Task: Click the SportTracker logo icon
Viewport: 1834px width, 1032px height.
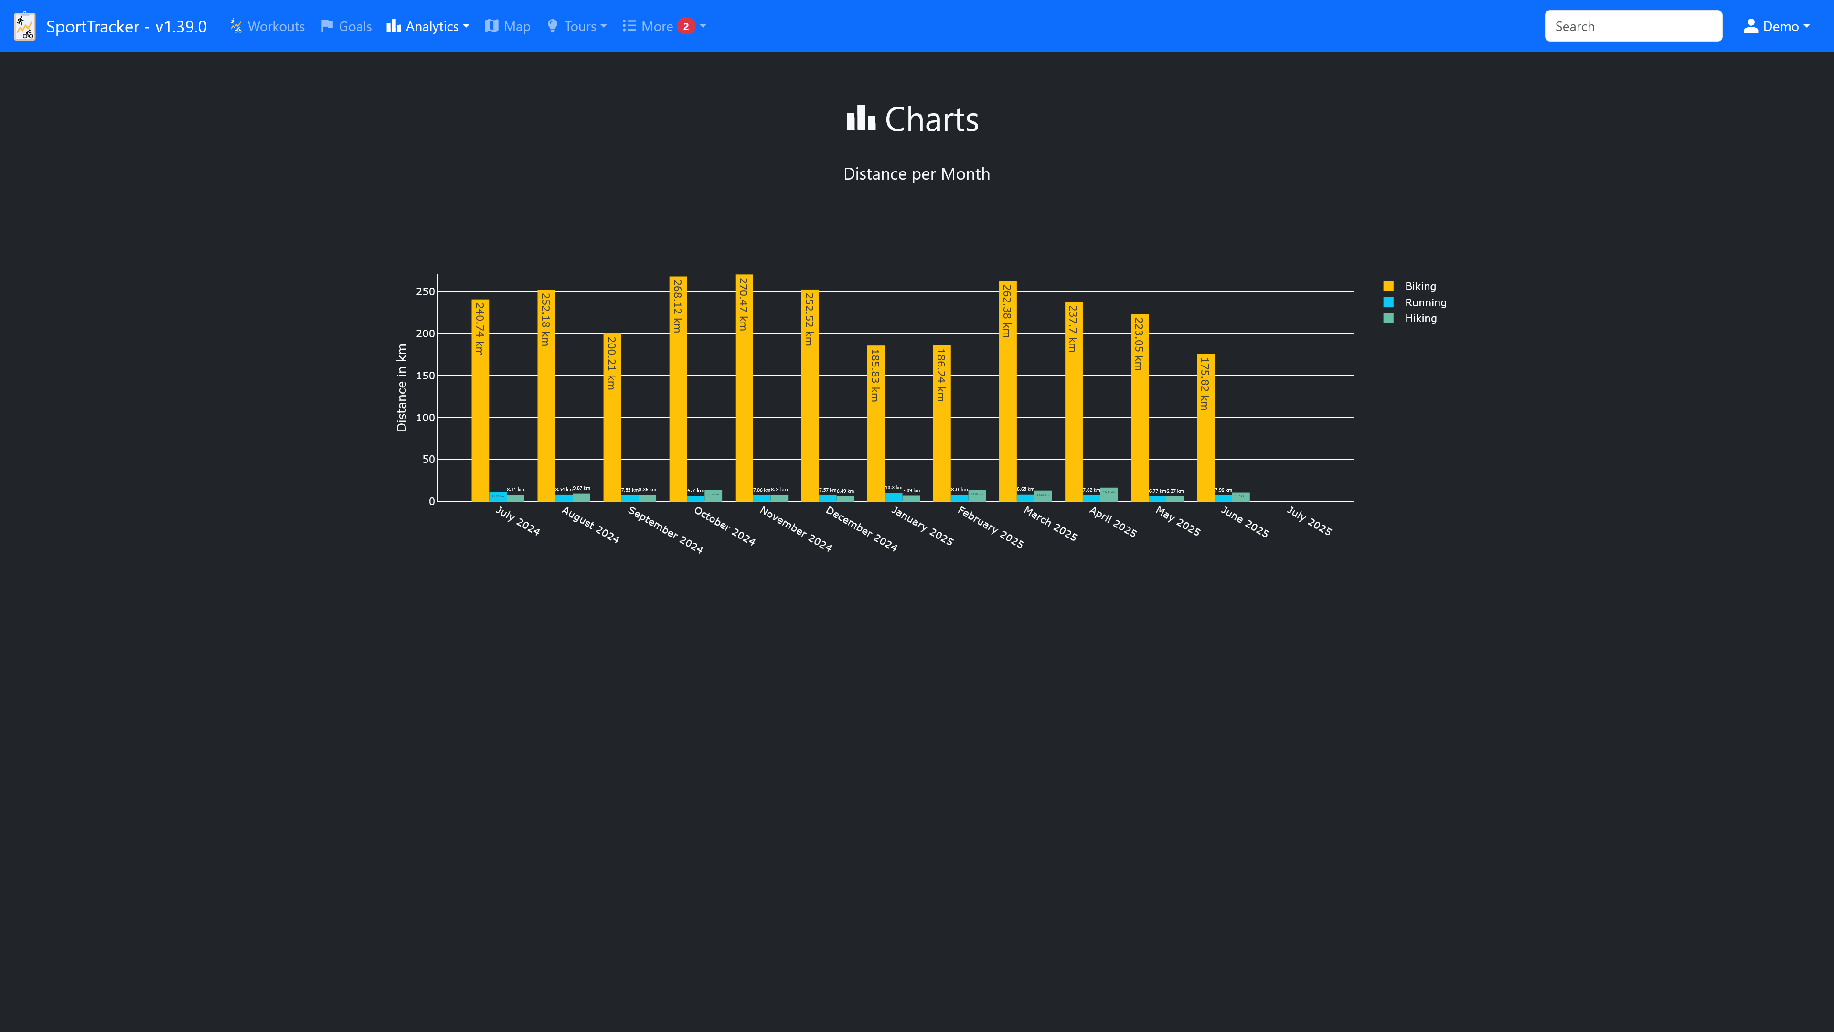Action: click(25, 26)
